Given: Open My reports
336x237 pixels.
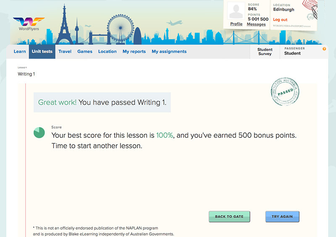Looking at the screenshot, I should point(134,52).
